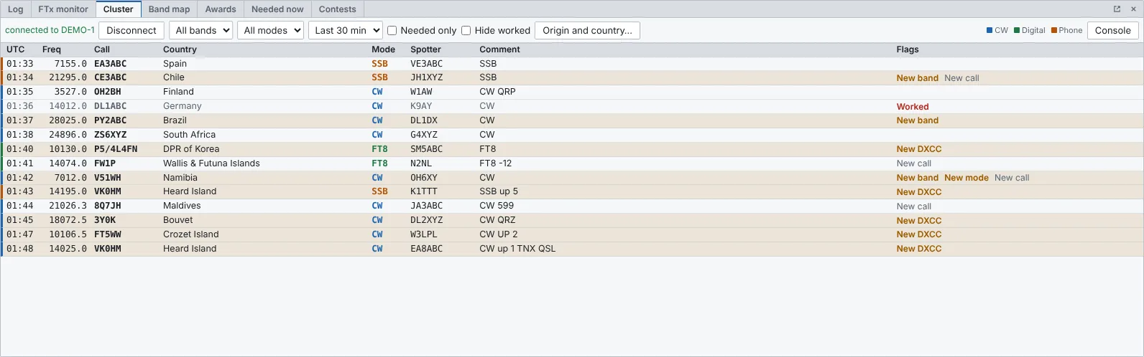Click New call flag on Maldives row
Viewport: 1144px width, 357px height.
(x=914, y=206)
